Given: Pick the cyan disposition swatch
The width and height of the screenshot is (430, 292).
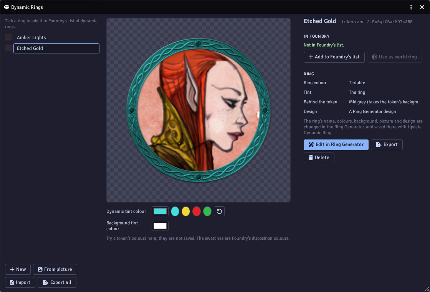Looking at the screenshot, I should click(175, 211).
